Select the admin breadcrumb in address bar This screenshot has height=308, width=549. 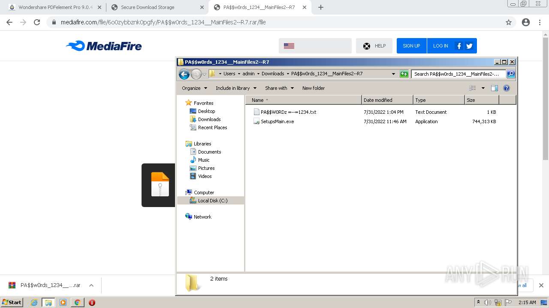[248, 74]
